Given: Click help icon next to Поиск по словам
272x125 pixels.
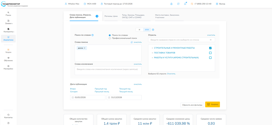Looking at the screenshot, I should [x=93, y=35].
